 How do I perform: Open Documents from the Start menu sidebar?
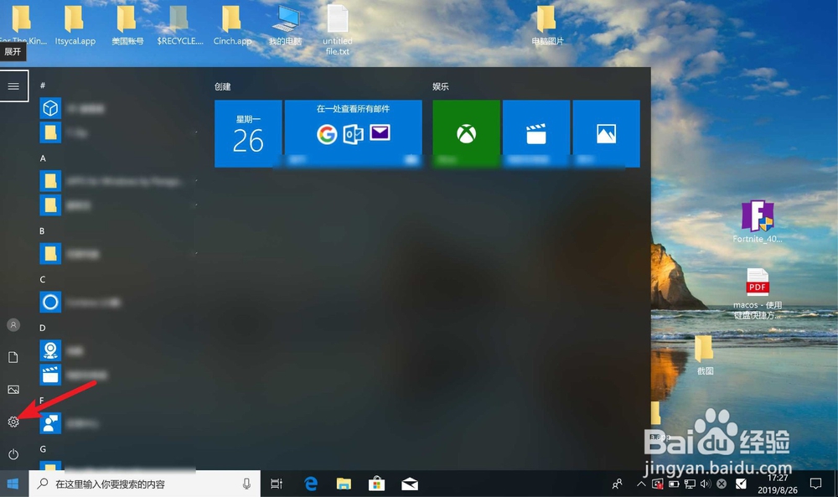tap(13, 357)
